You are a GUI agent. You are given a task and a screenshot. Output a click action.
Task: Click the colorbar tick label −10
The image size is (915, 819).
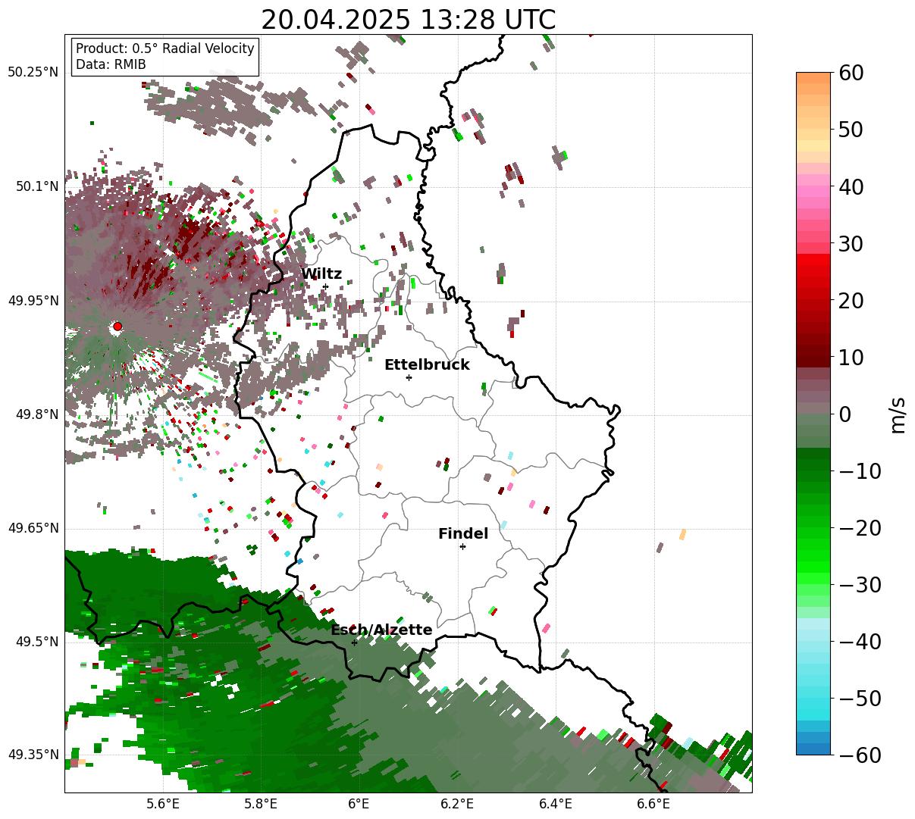coord(860,470)
